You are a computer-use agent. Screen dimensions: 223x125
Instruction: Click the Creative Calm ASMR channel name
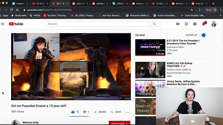(177, 70)
